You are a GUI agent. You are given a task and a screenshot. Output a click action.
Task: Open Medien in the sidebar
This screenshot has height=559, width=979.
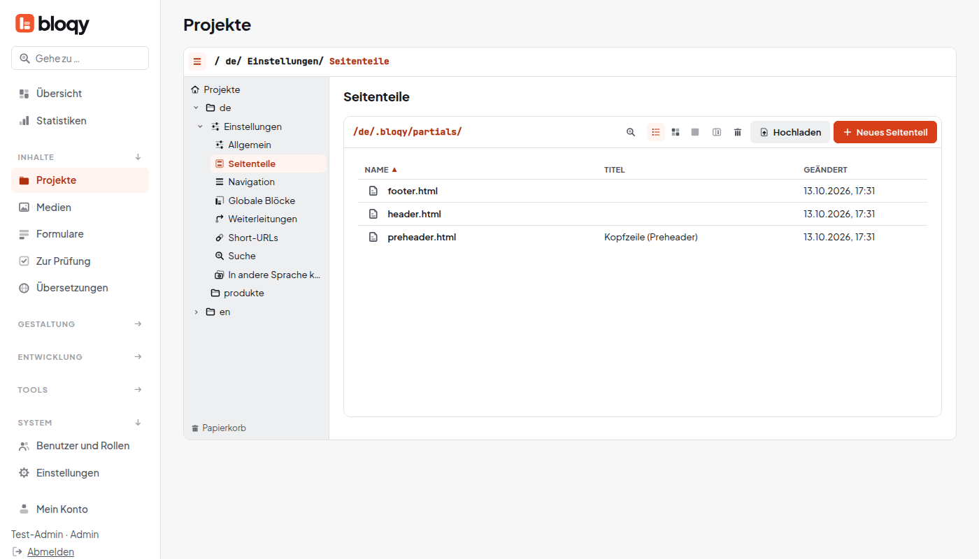80,208
